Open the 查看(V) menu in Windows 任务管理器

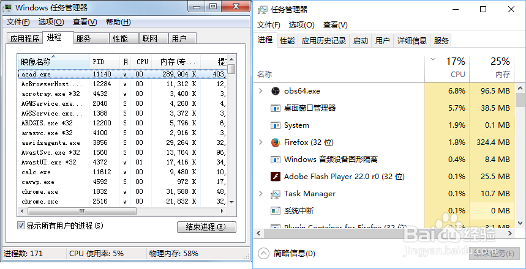click(x=85, y=22)
